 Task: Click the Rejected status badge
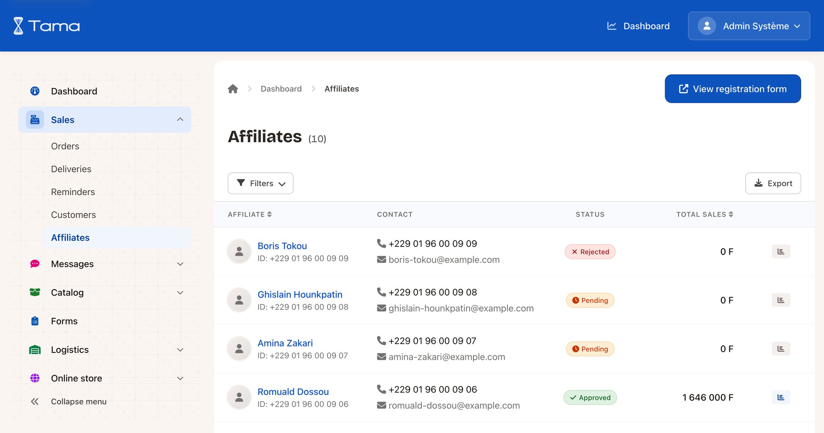click(x=590, y=252)
